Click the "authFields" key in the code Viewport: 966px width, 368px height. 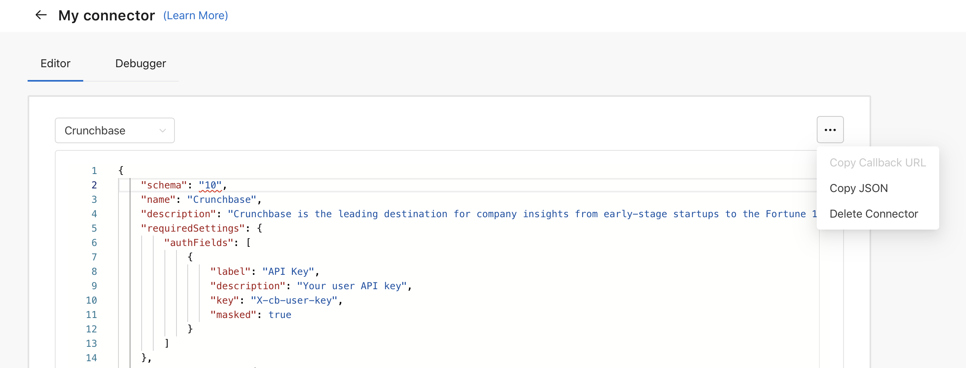(x=198, y=243)
